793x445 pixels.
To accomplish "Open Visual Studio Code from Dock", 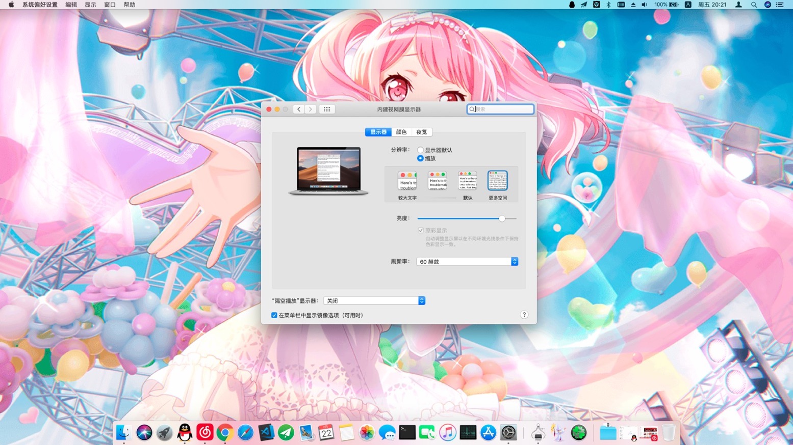I will (266, 433).
